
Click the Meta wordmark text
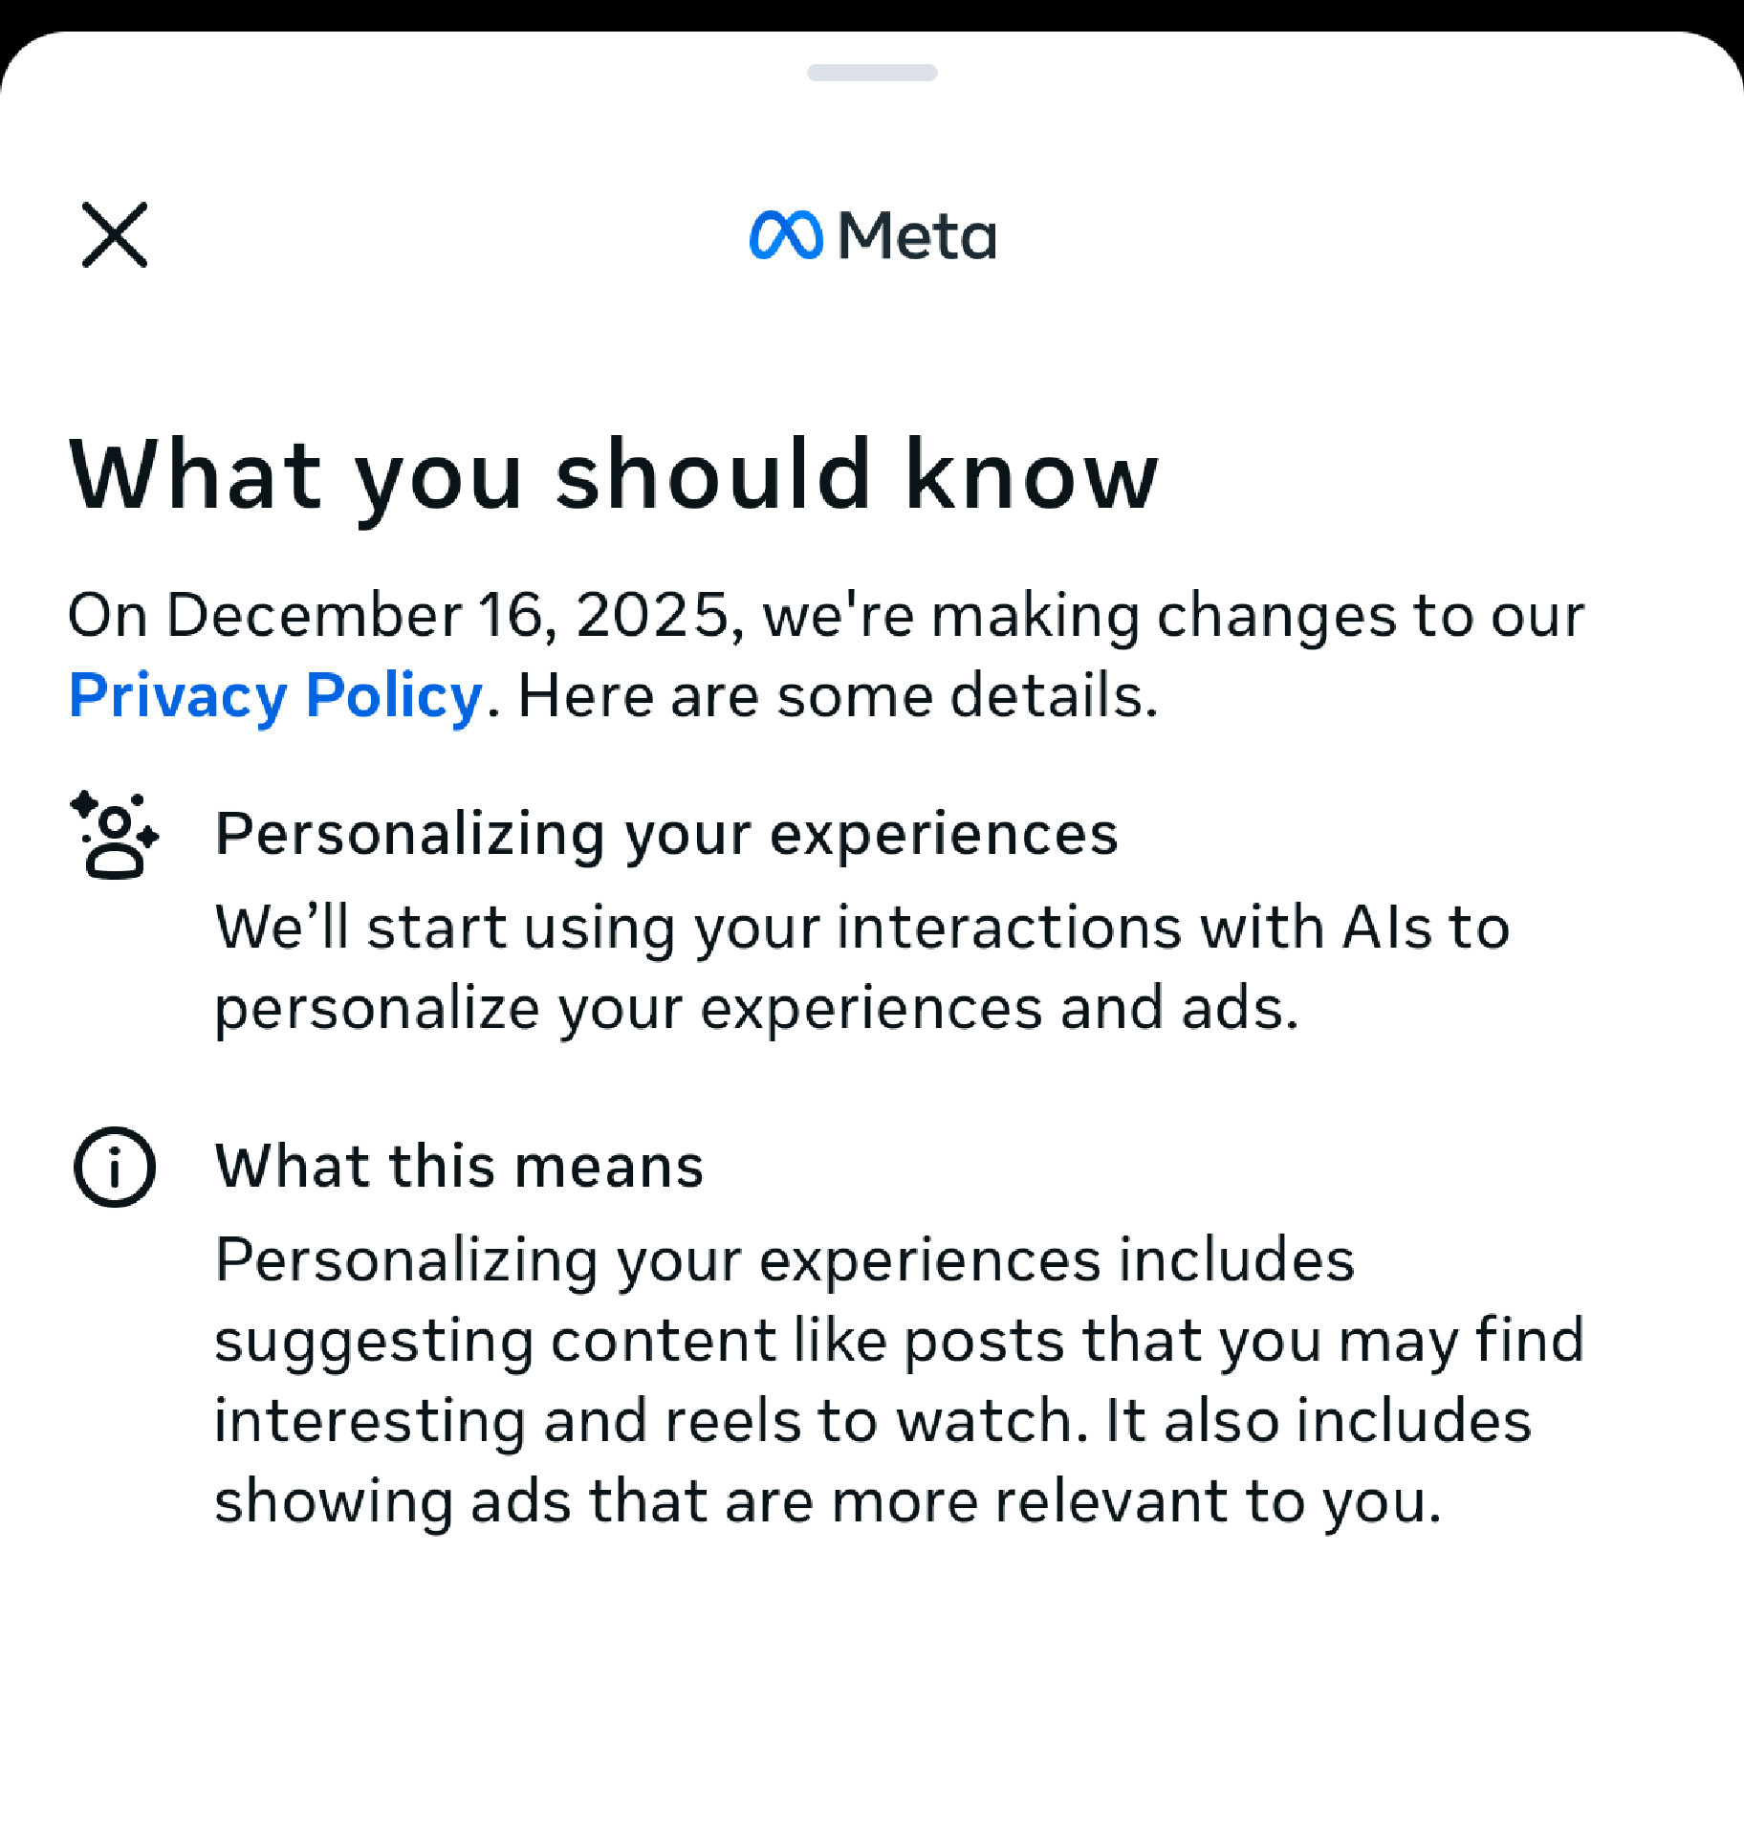click(x=917, y=236)
